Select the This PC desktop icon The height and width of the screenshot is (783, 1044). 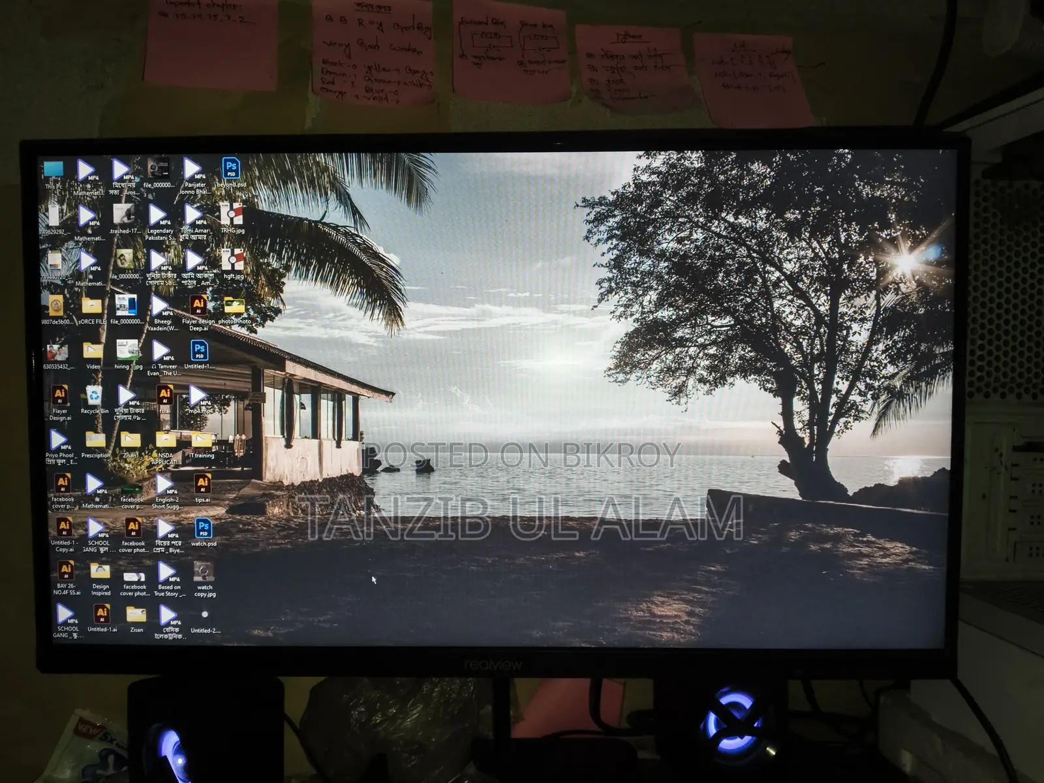(x=54, y=174)
